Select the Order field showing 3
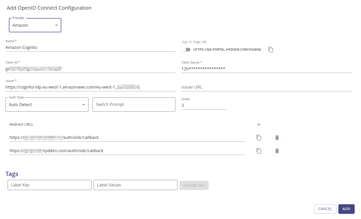Image resolution: width=361 pixels, height=219 pixels. pos(203,105)
